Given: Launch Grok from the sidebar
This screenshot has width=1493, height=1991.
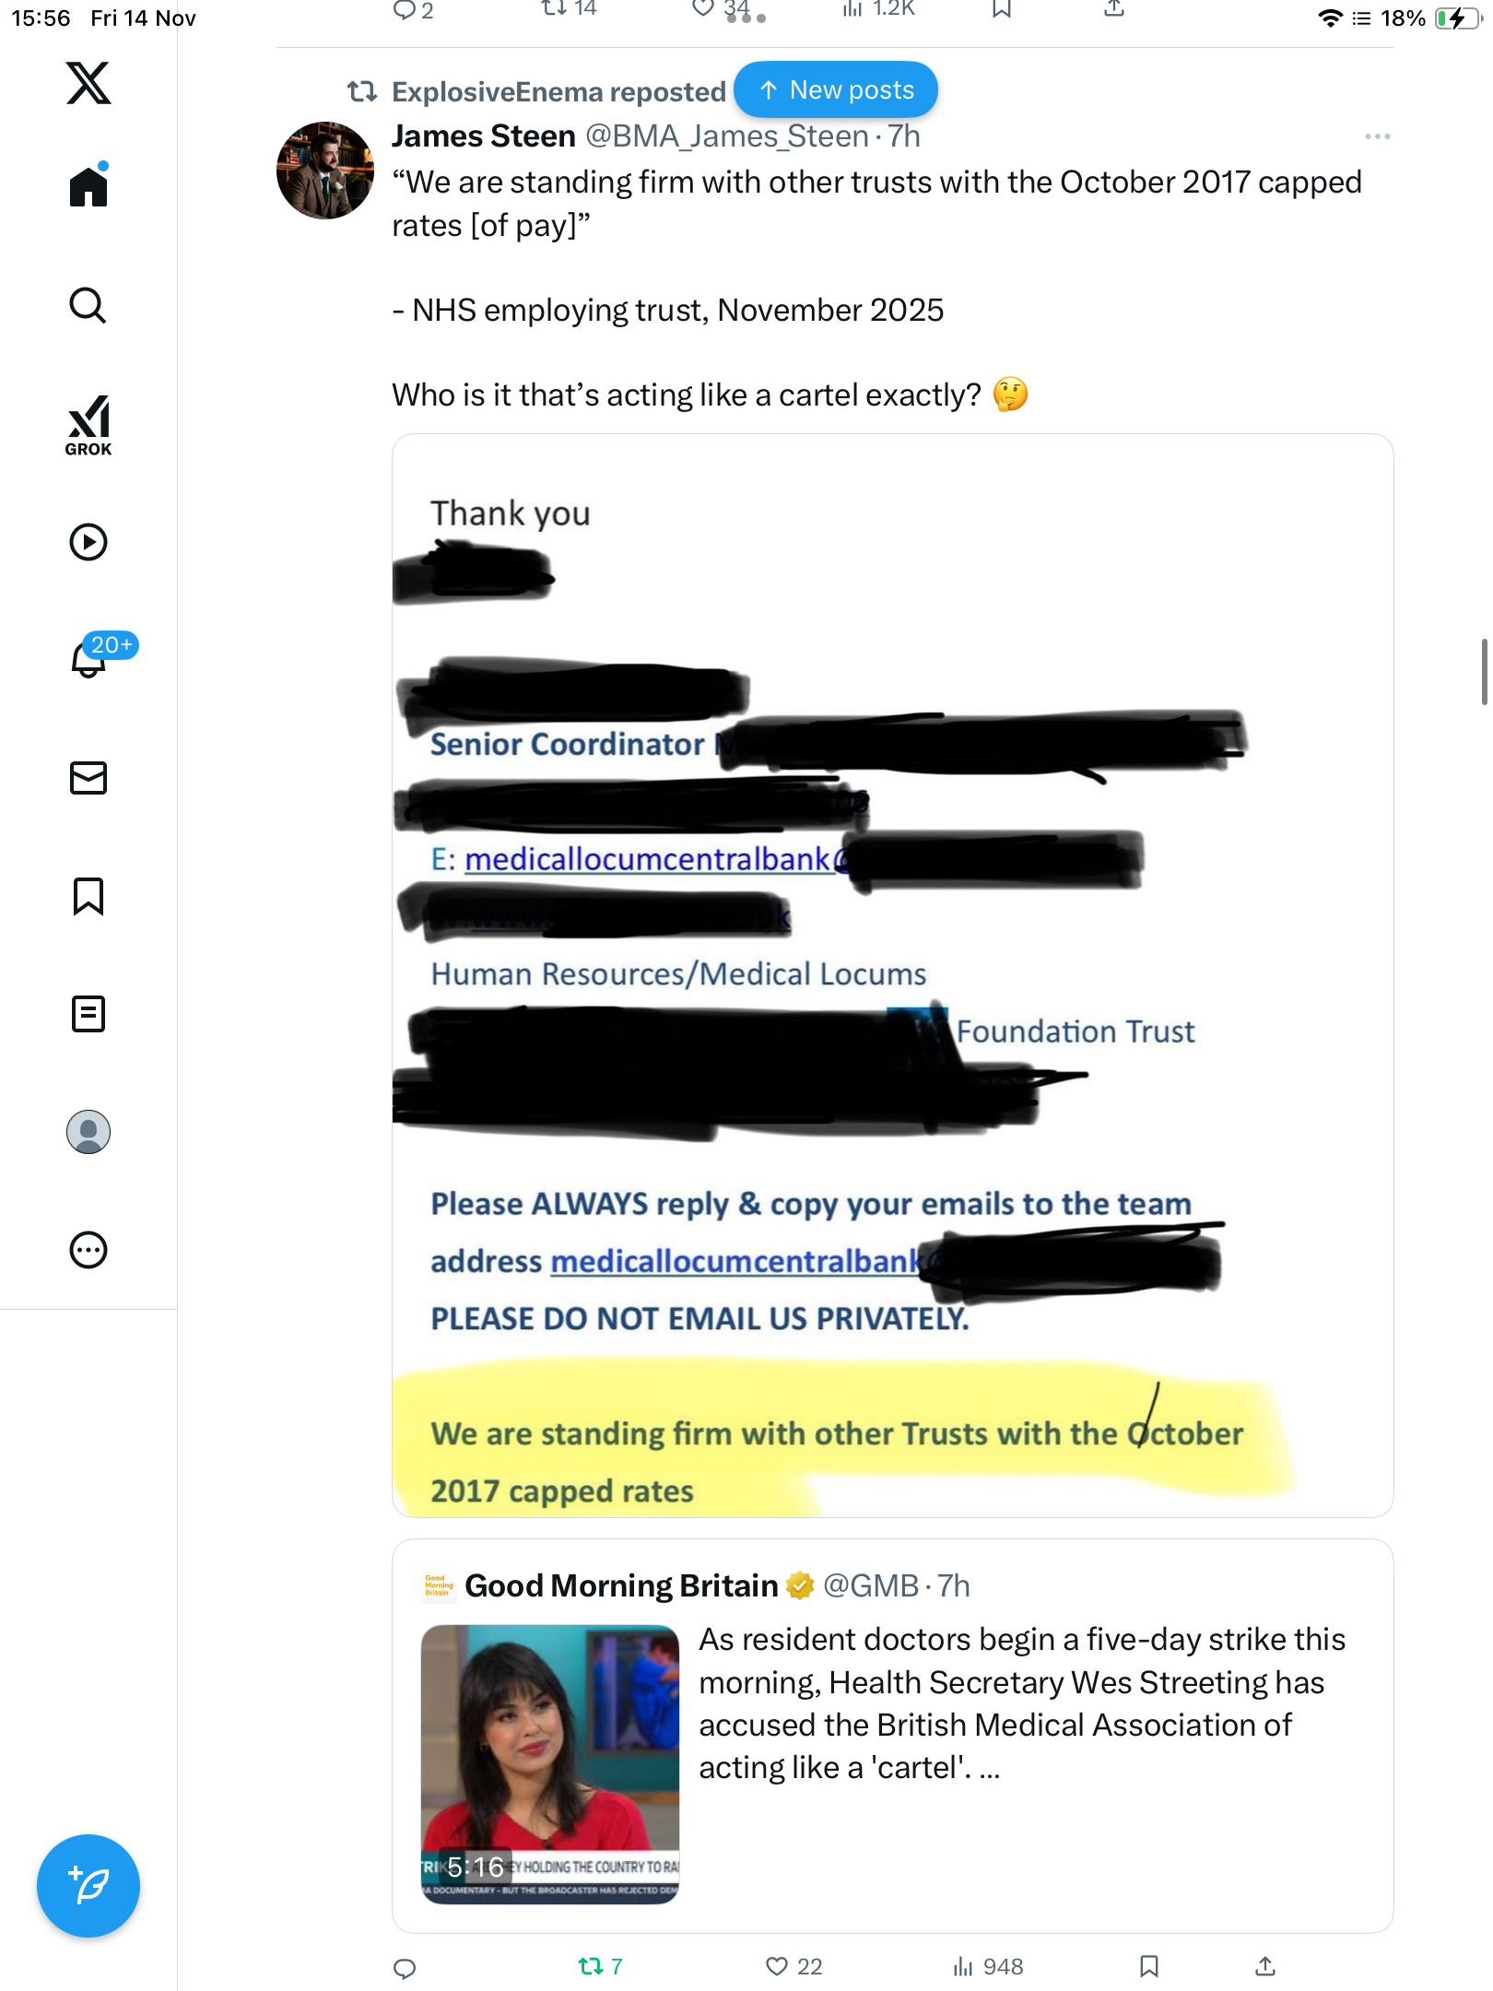Looking at the screenshot, I should (x=88, y=425).
